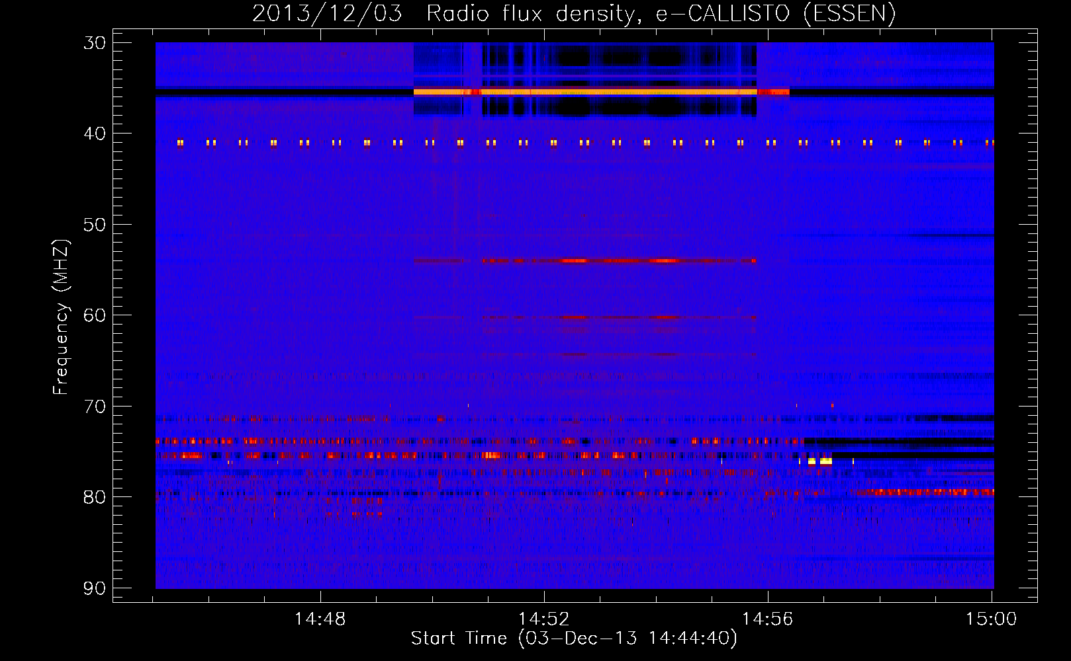1071x661 pixels.
Task: Click the 50 frequency tick label
Action: [95, 225]
